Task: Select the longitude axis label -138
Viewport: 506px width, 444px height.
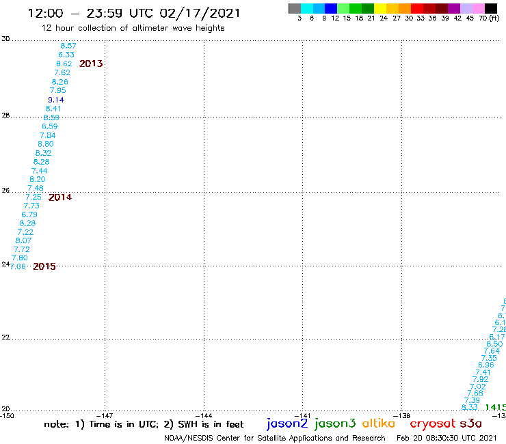Action: (401, 415)
